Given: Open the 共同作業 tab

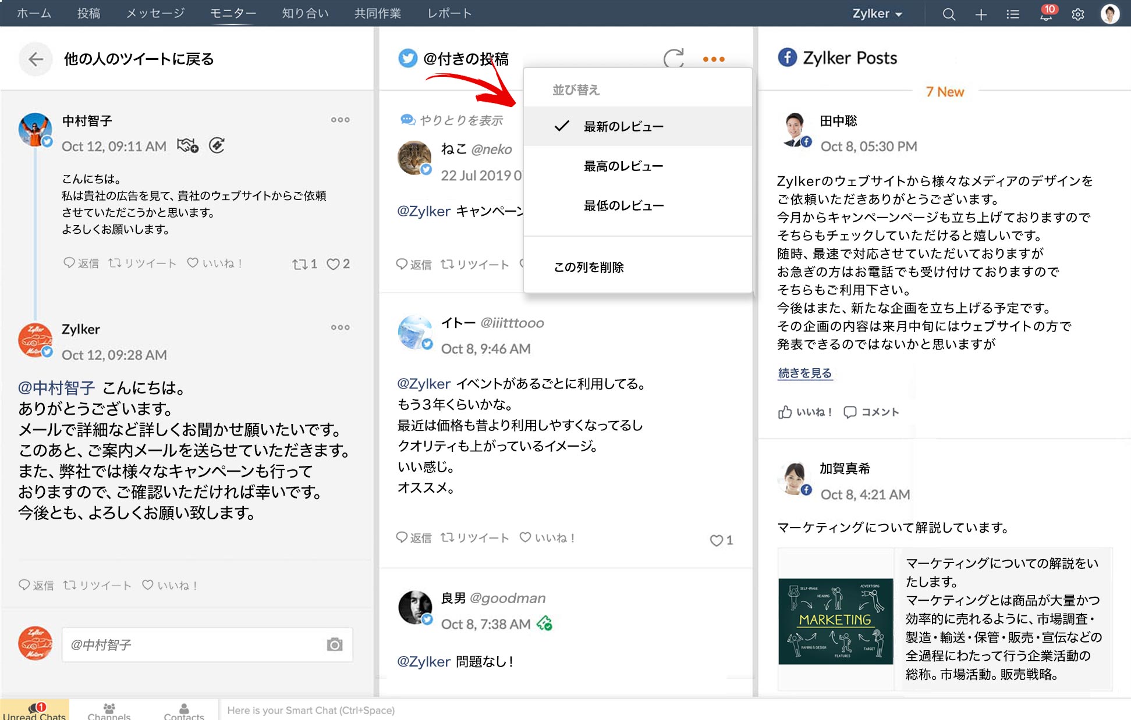Looking at the screenshot, I should (377, 13).
